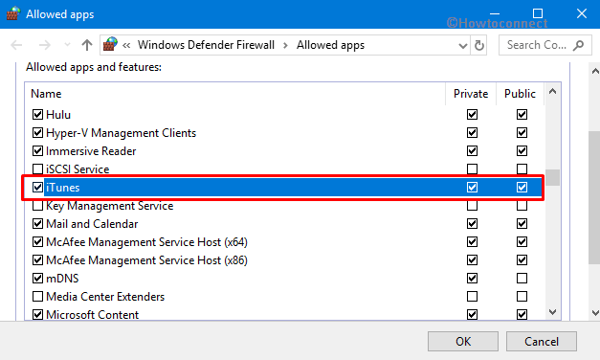Select the Media Center Extenders entry
The height and width of the screenshot is (360, 600).
point(105,297)
